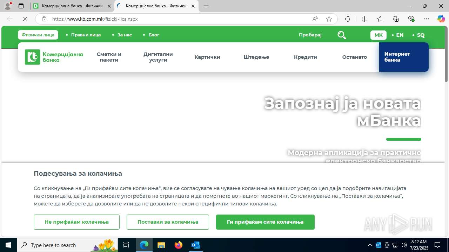
Task: Open network status tray icon
Action: click(395, 245)
